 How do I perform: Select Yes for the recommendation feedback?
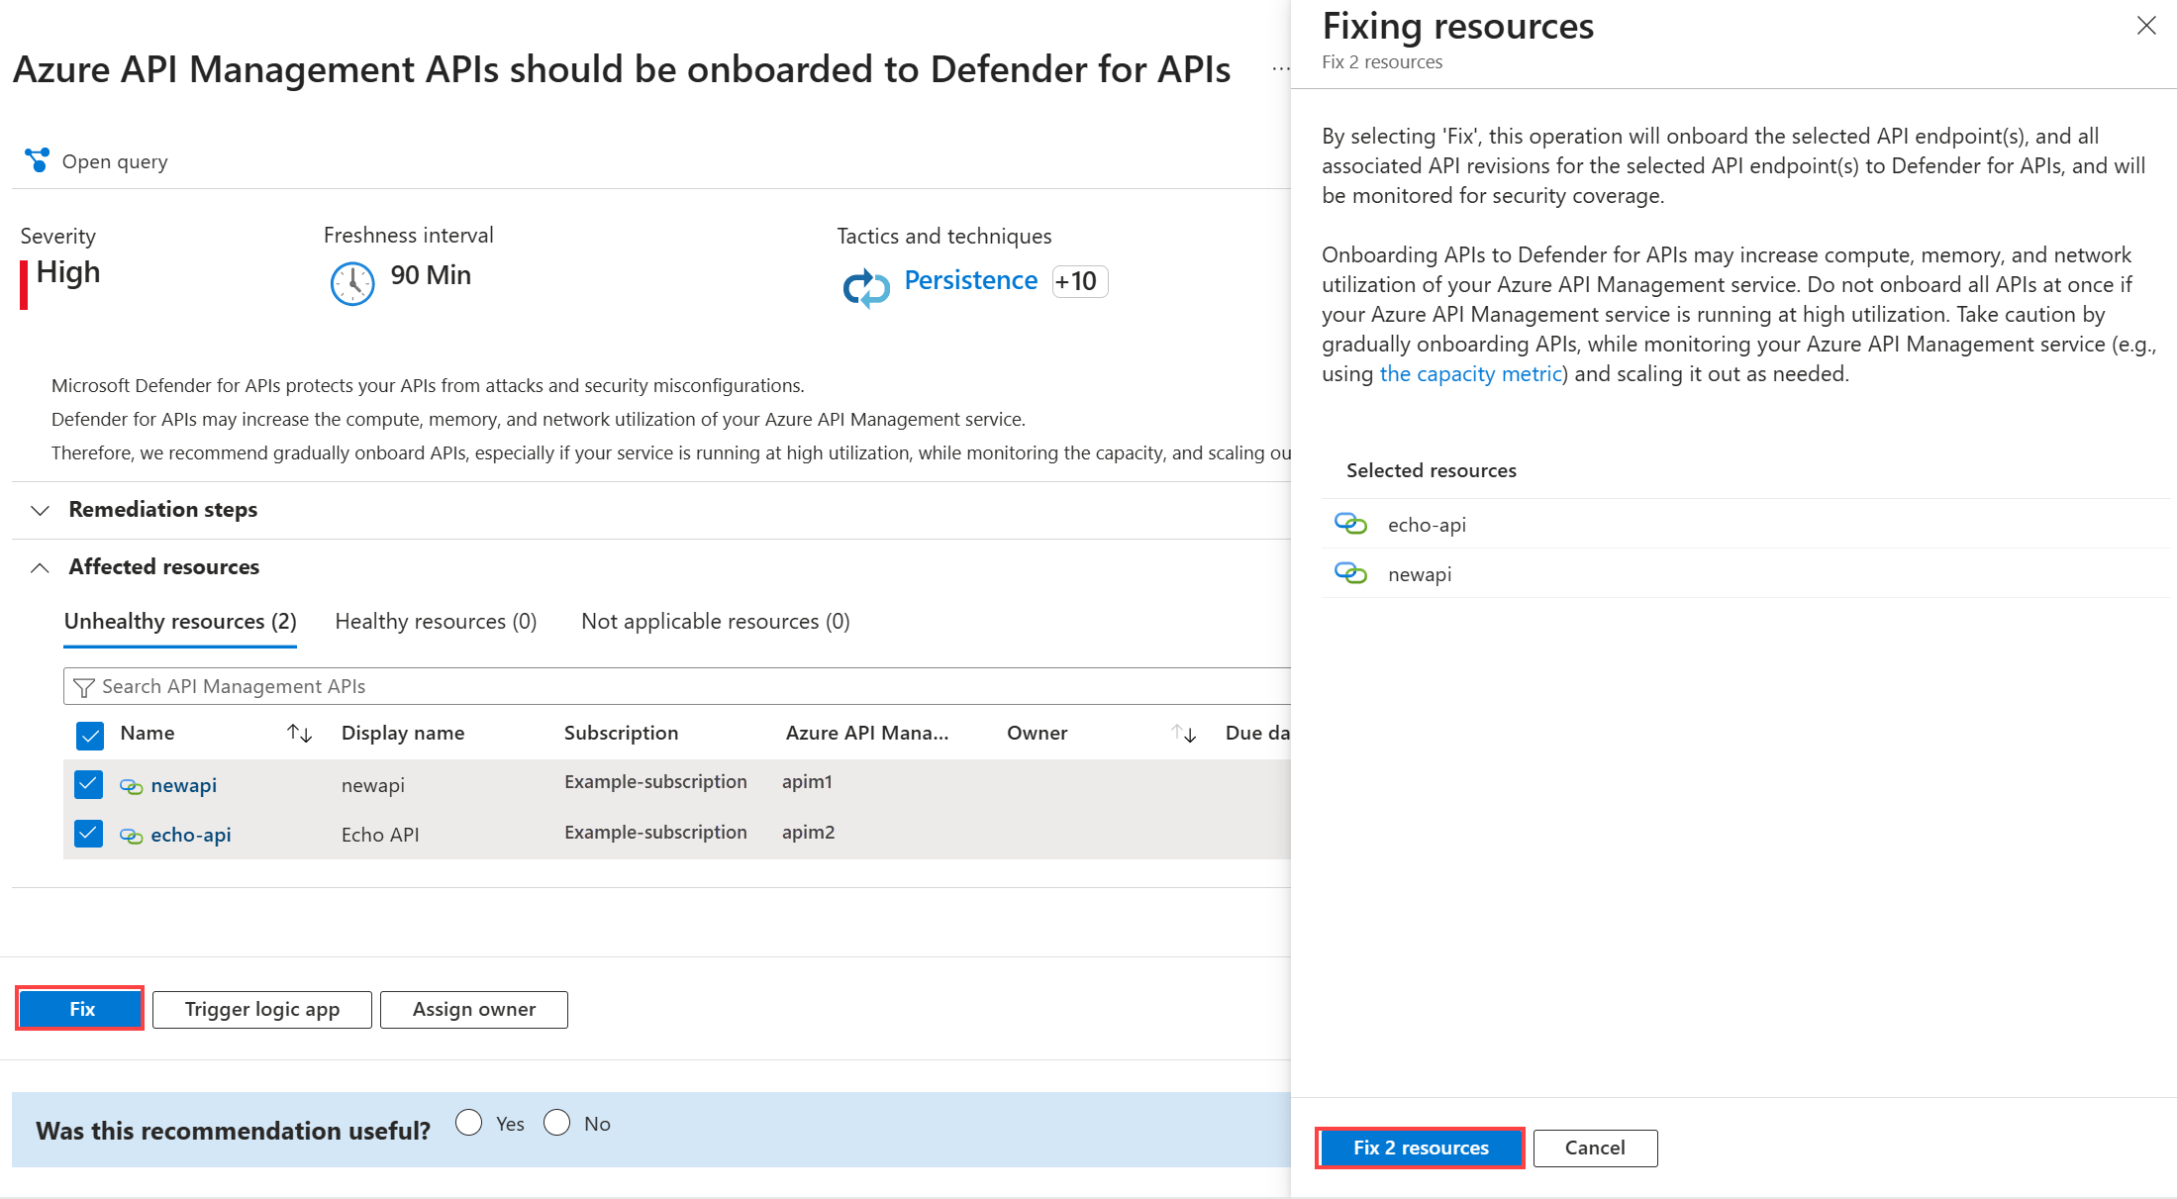pyautogui.click(x=469, y=1121)
